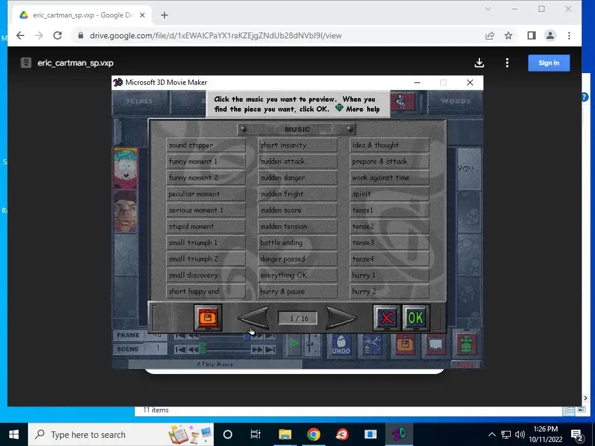The width and height of the screenshot is (595, 446).
Task: Choose the 'battle ending' music
Action: click(x=297, y=243)
